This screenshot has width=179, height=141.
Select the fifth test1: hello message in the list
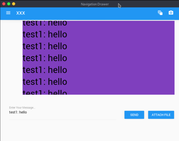click(x=45, y=70)
